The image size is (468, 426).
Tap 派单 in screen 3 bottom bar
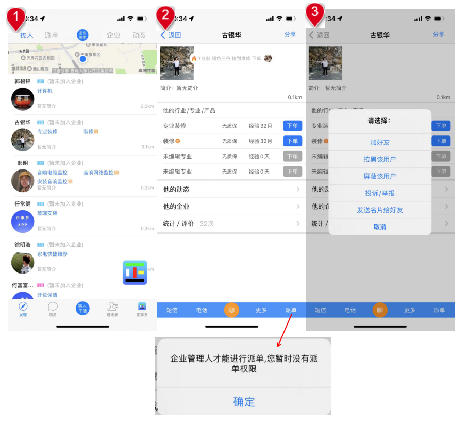(439, 310)
